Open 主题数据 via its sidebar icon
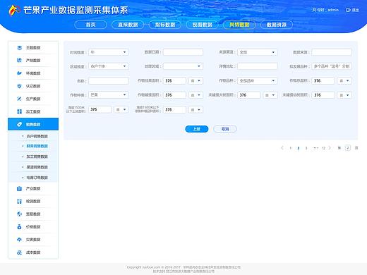The height and width of the screenshot is (275, 367). [19, 48]
